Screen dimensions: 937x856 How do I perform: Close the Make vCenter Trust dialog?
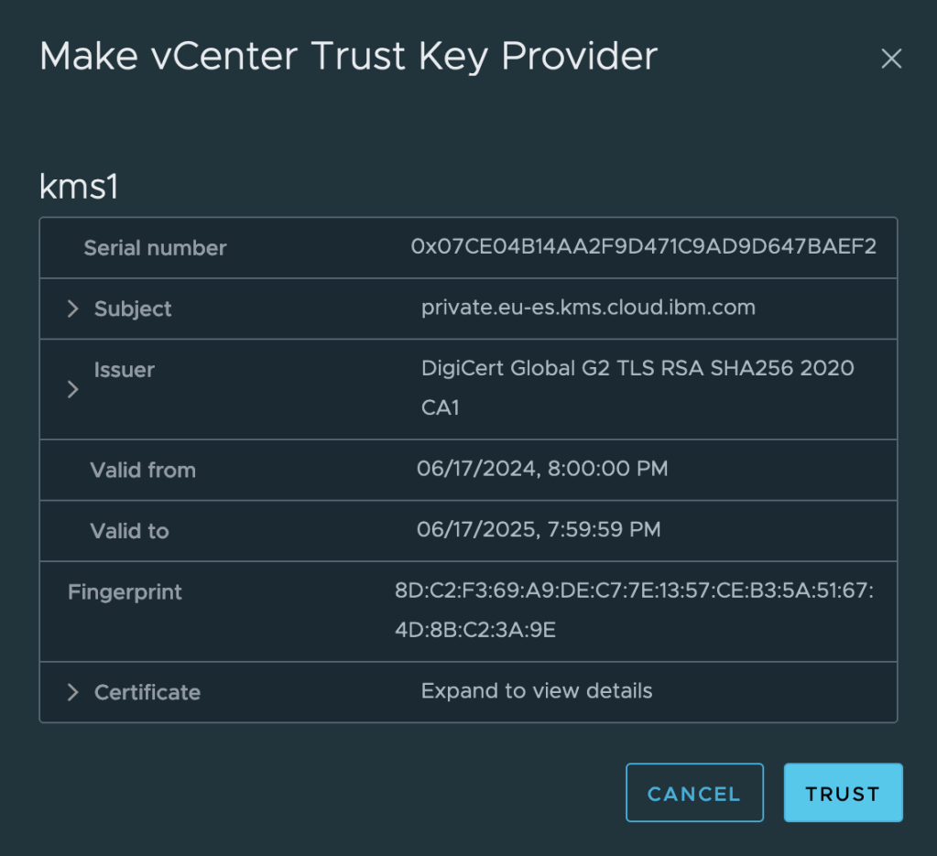(891, 60)
